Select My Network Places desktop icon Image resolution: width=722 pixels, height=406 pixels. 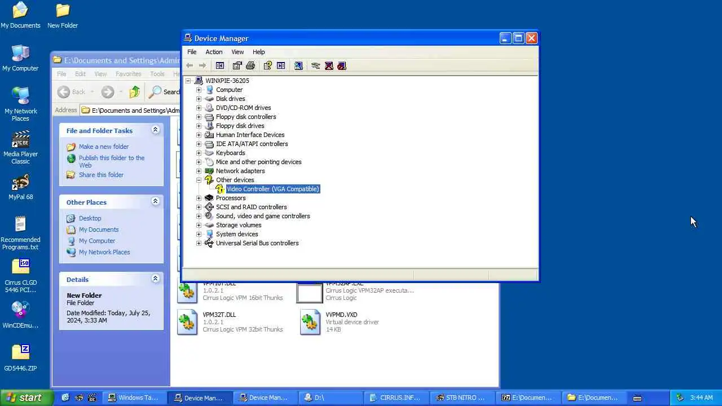click(20, 104)
